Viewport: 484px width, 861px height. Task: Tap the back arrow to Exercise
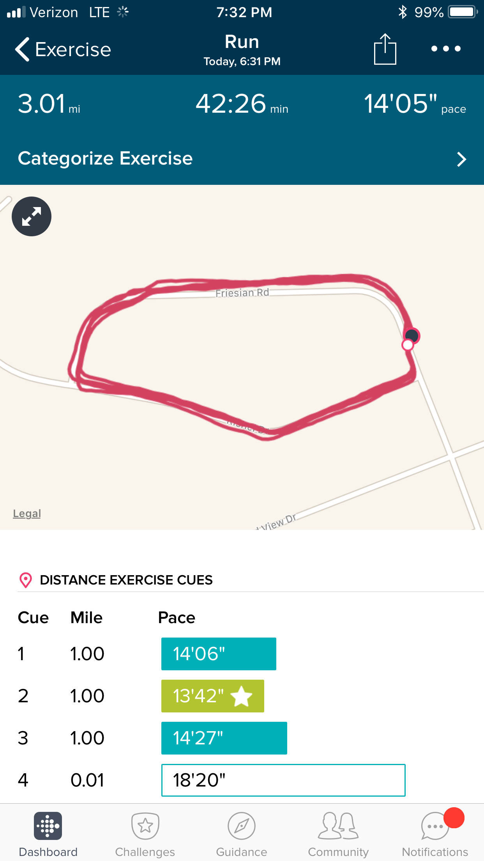[23, 50]
